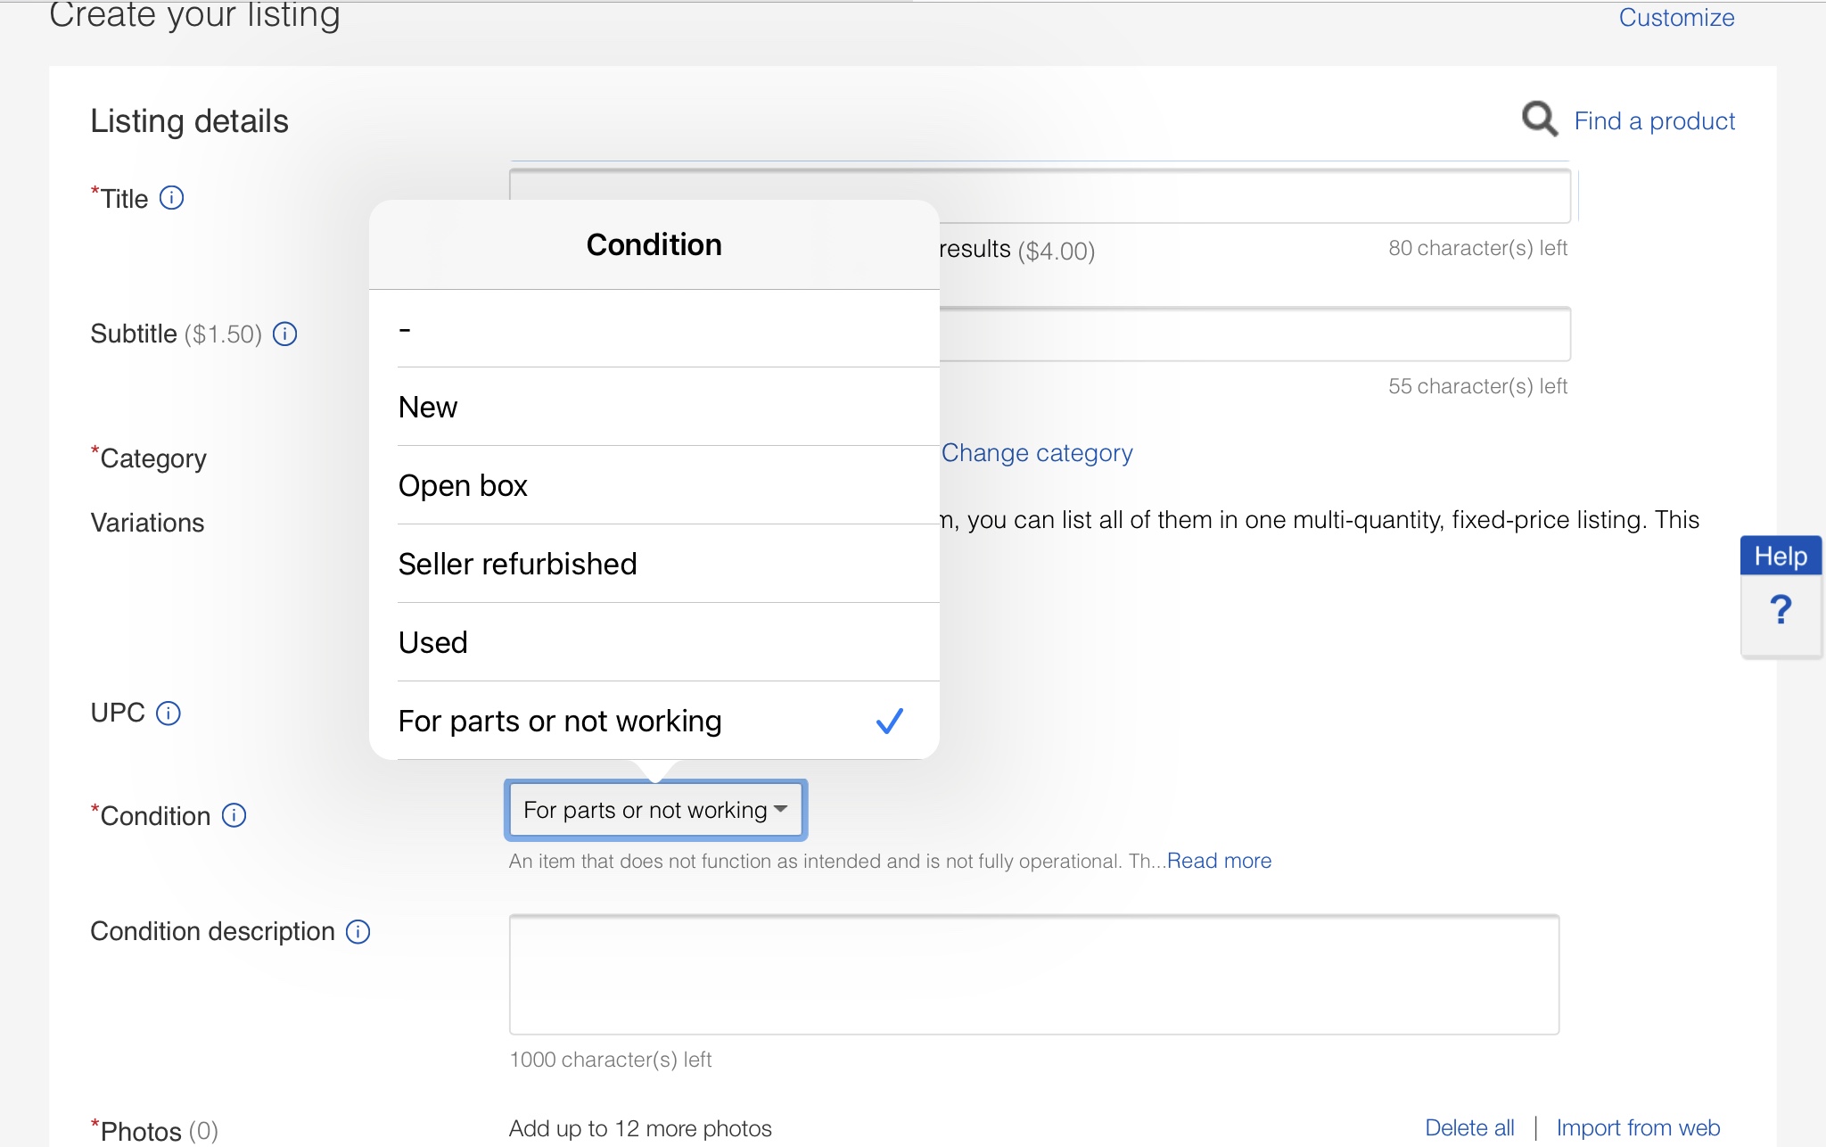Click the Condition description info icon
Viewport: 1826px width, 1147px height.
(358, 932)
